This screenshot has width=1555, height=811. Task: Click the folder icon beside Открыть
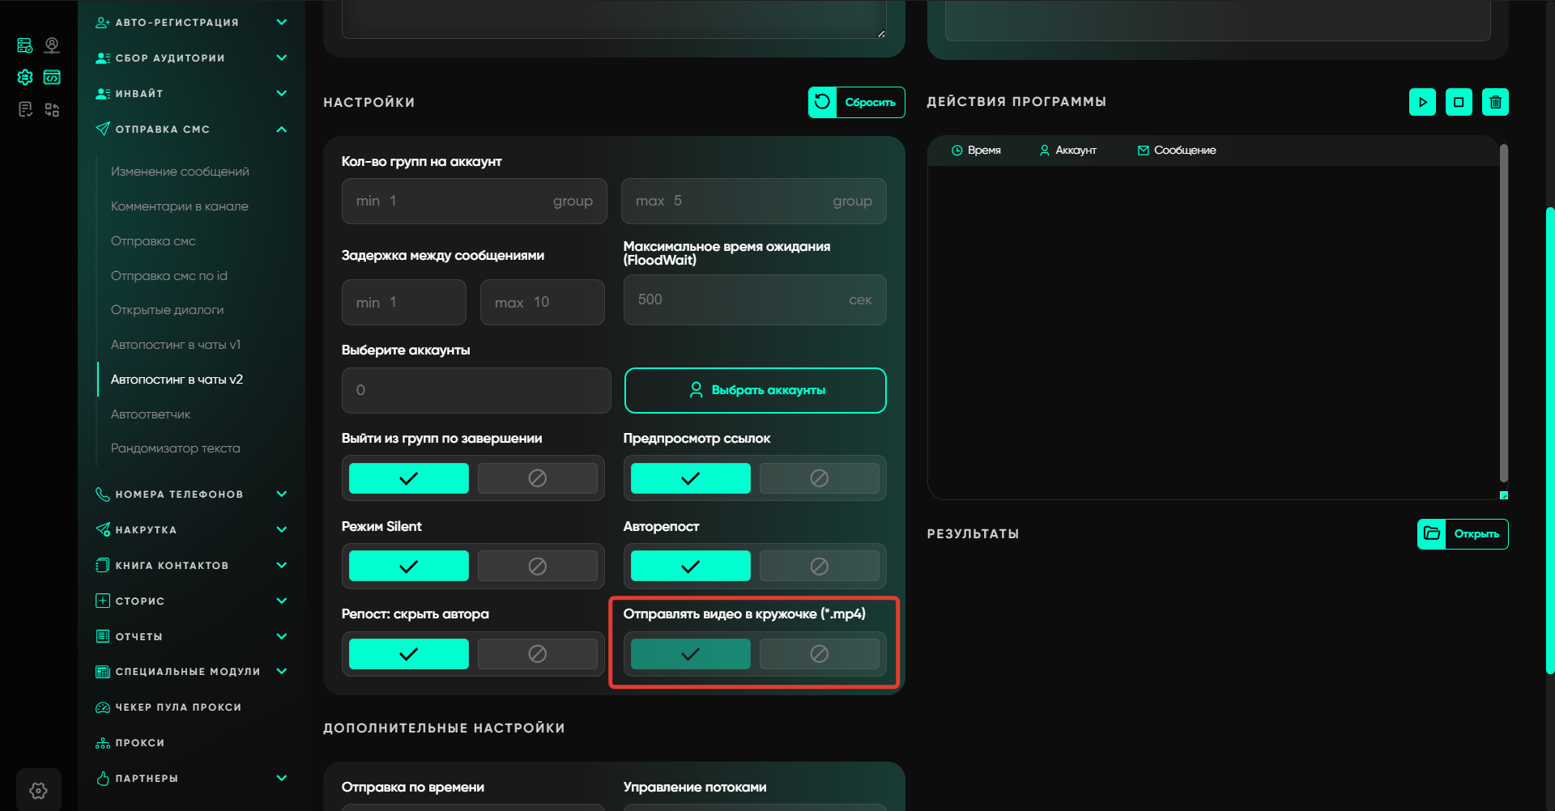[1432, 533]
